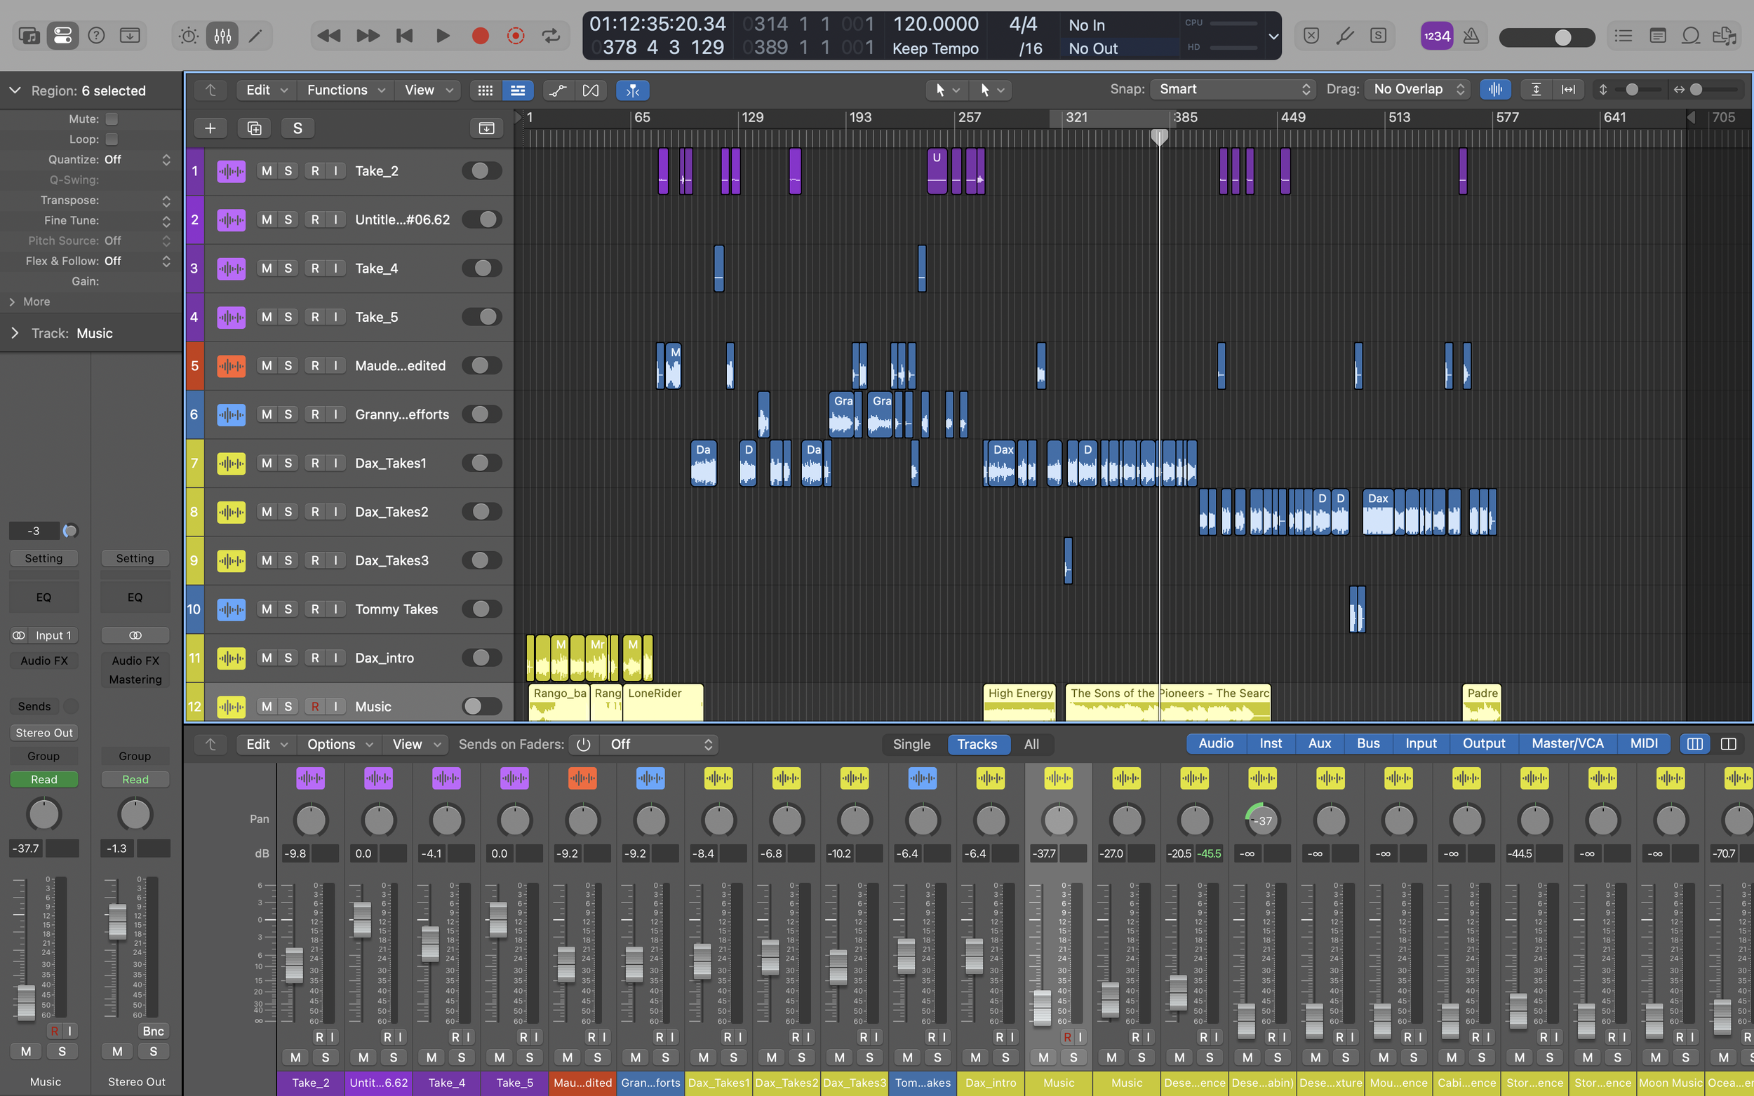Open the Loop Browser icon
Viewport: 1754px width, 1096px height.
click(1690, 36)
